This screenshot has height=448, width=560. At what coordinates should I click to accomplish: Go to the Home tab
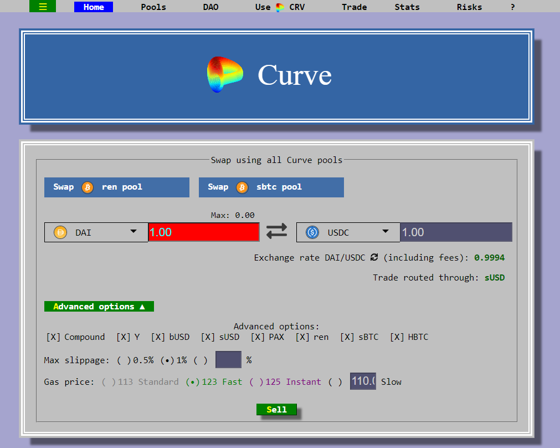[x=94, y=7]
